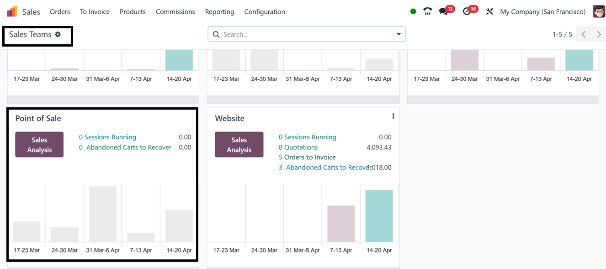Open the Commissions menu
Screen dimensions: 606x269
coord(175,12)
